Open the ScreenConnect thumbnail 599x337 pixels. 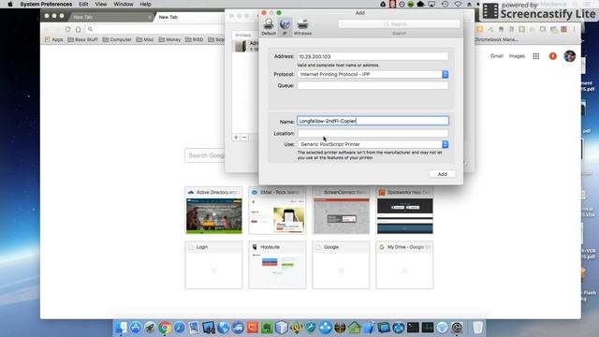point(341,210)
